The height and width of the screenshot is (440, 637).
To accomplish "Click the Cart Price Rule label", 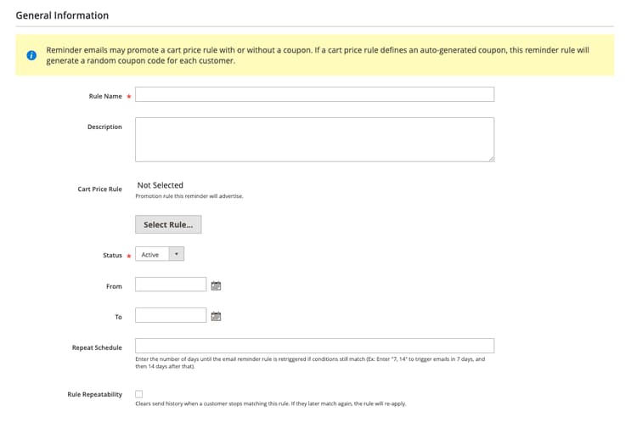I will coord(99,189).
